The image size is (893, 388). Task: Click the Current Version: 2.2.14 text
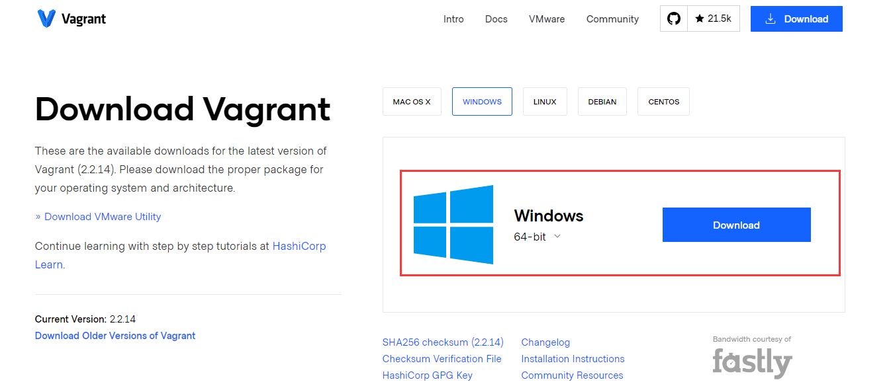coord(85,319)
